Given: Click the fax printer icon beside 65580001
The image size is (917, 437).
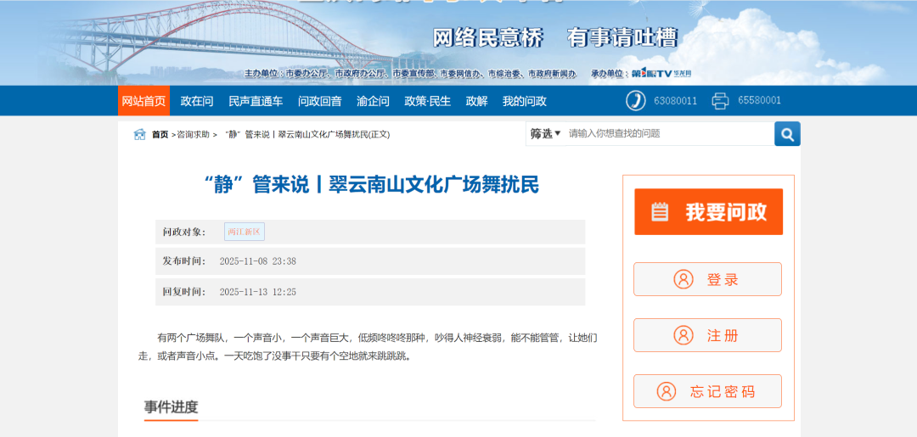Looking at the screenshot, I should point(720,100).
